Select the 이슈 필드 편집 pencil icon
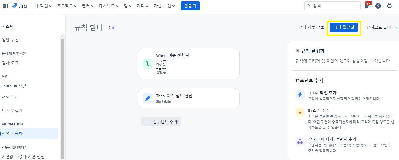This screenshot has height=160, width=399. click(148, 98)
